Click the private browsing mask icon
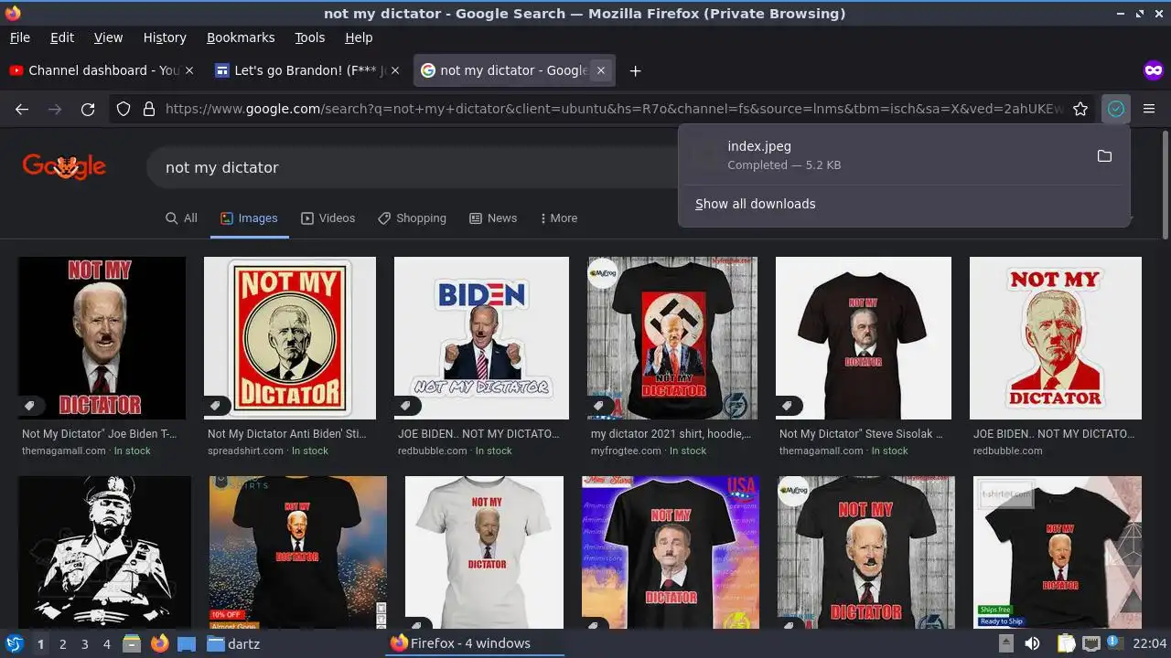Image resolution: width=1171 pixels, height=658 pixels. (x=1153, y=70)
